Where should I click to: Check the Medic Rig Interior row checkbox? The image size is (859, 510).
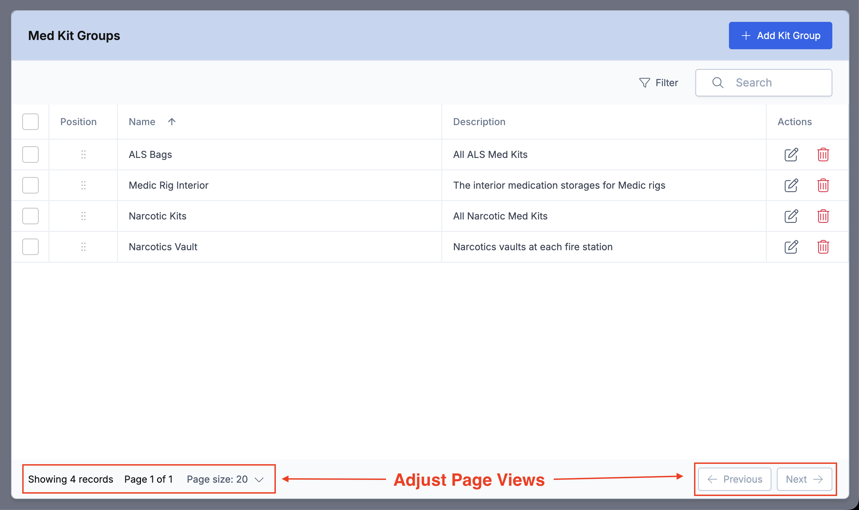[x=30, y=185]
